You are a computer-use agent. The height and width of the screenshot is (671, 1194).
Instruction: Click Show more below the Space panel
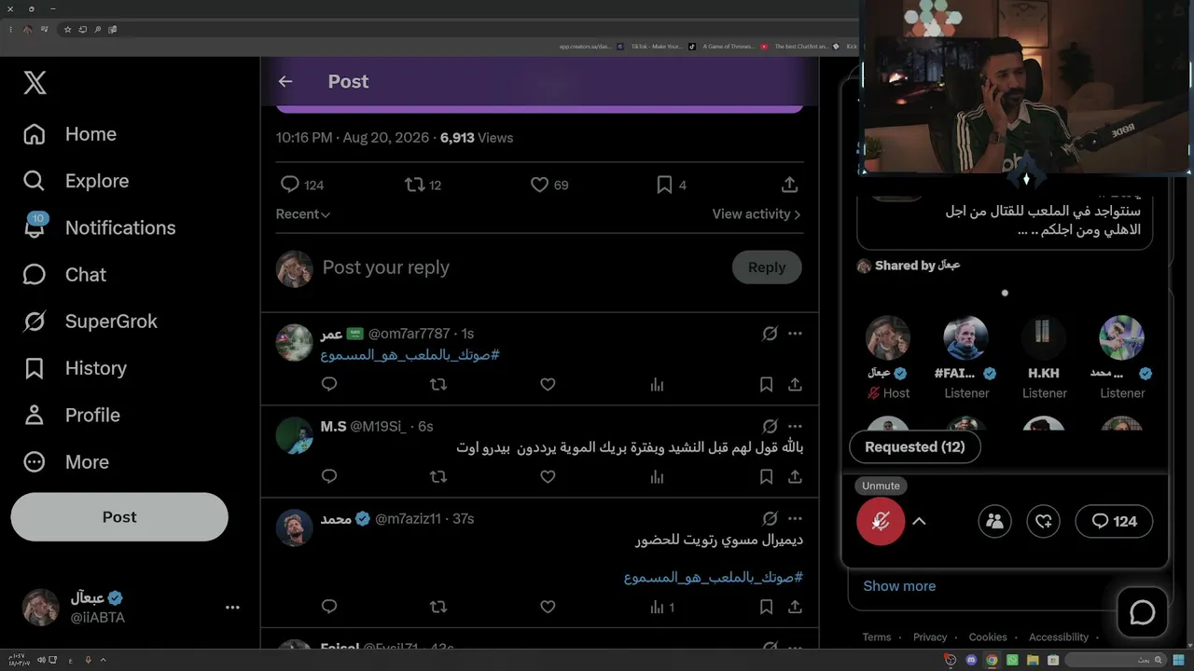pos(899,586)
